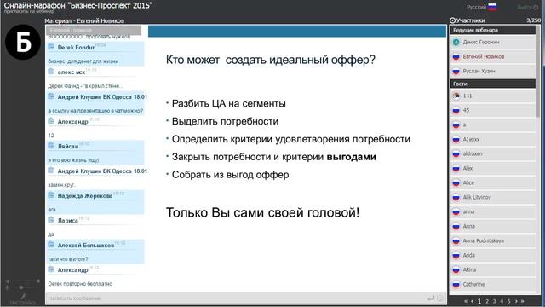This screenshot has width=545, height=307.
Task: Jump to the last participants page
Action: pos(522,301)
